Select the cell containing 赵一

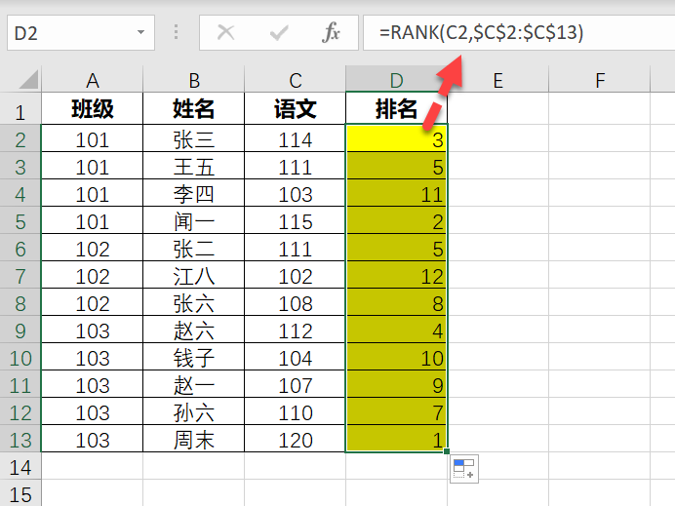[x=194, y=385]
